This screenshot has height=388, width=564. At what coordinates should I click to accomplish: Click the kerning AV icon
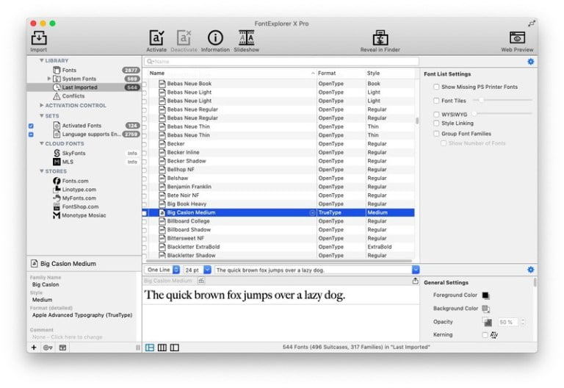[x=494, y=335]
